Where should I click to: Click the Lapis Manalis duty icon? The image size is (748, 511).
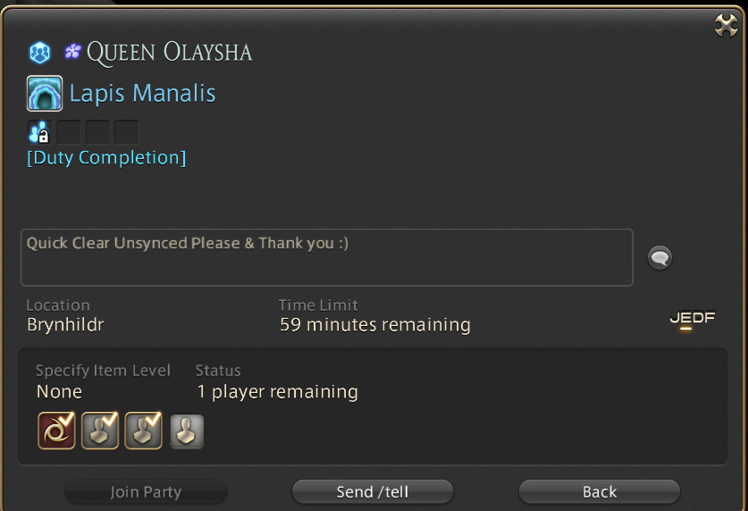coord(45,93)
